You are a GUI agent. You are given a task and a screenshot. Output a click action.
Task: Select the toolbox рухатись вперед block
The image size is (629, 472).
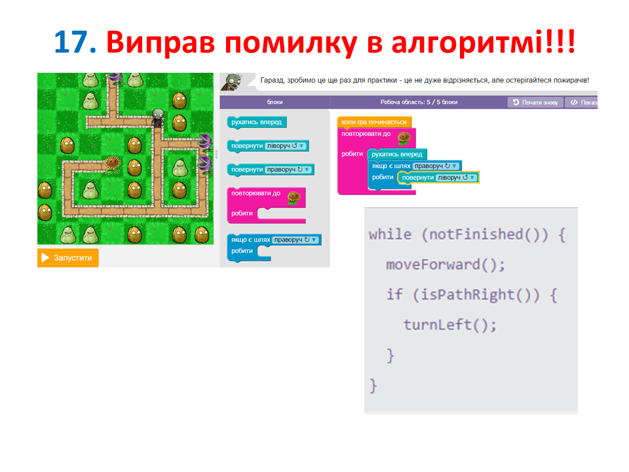pyautogui.click(x=257, y=122)
